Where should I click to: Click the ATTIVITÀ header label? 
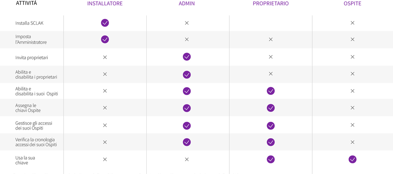26,3
